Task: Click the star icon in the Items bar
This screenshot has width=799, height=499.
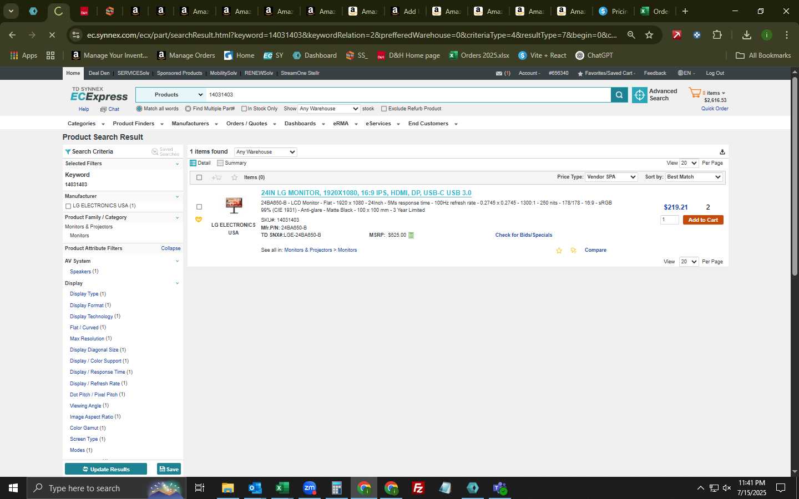Action: point(234,177)
